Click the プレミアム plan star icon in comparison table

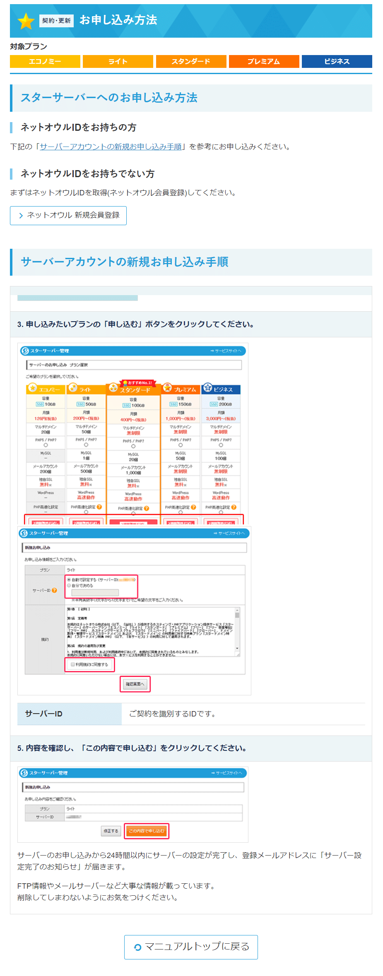click(167, 387)
